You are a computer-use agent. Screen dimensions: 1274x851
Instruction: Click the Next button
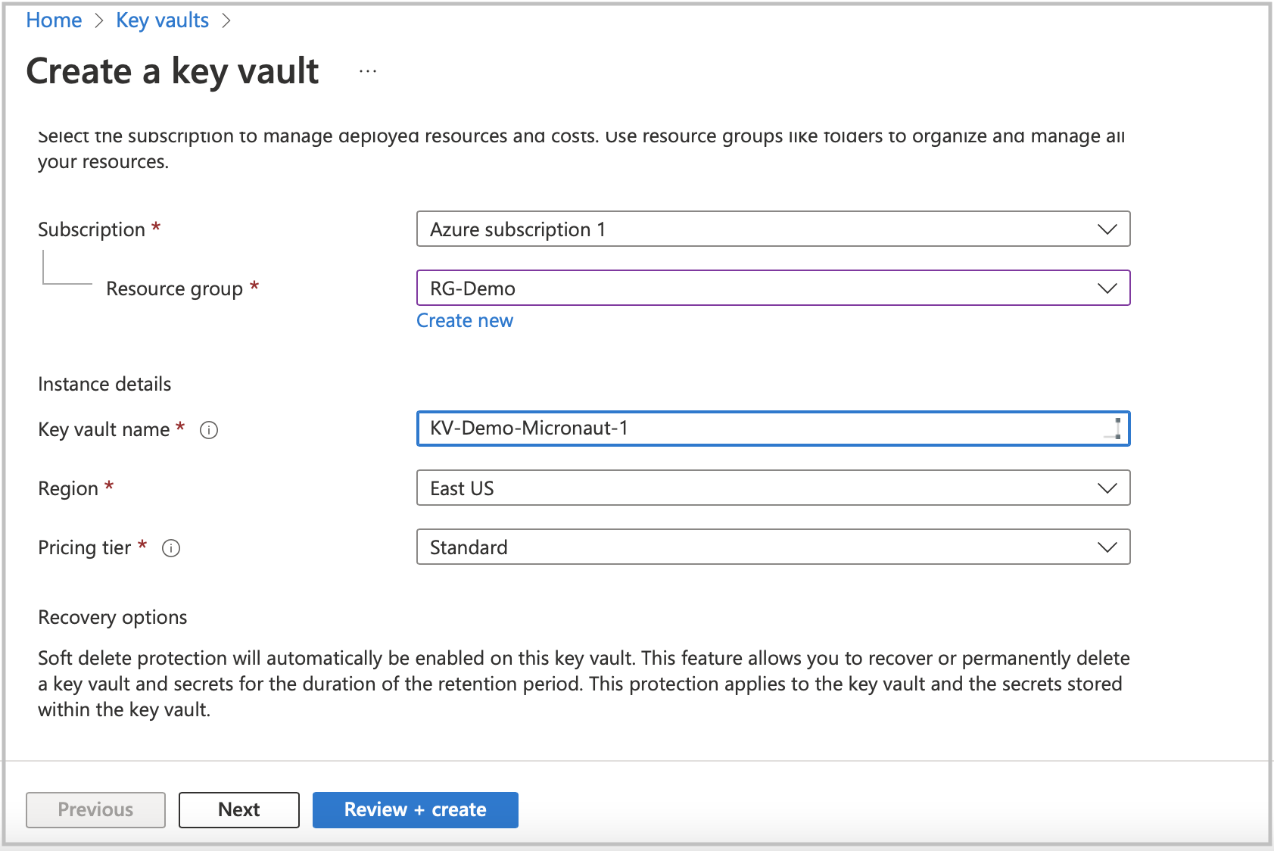(x=238, y=809)
